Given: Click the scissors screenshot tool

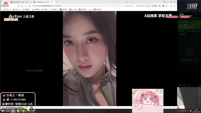Looking at the screenshot, I should pos(167,6).
